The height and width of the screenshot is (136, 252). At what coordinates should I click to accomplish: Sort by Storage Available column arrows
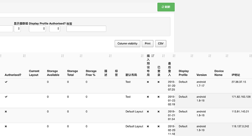click(x=62, y=56)
